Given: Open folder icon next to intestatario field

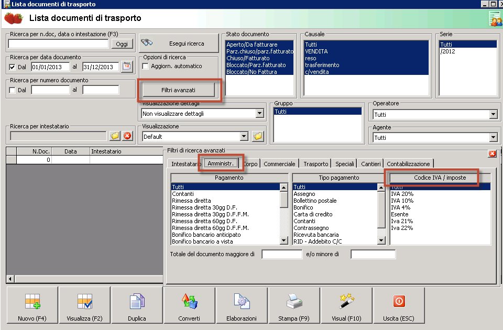Looking at the screenshot, I should (x=115, y=136).
